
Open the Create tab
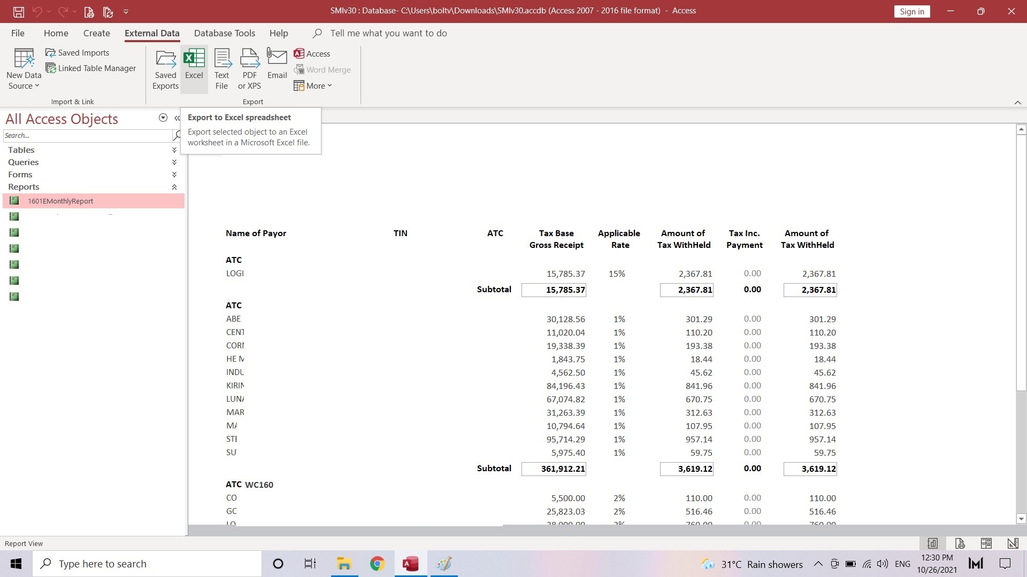pos(96,33)
